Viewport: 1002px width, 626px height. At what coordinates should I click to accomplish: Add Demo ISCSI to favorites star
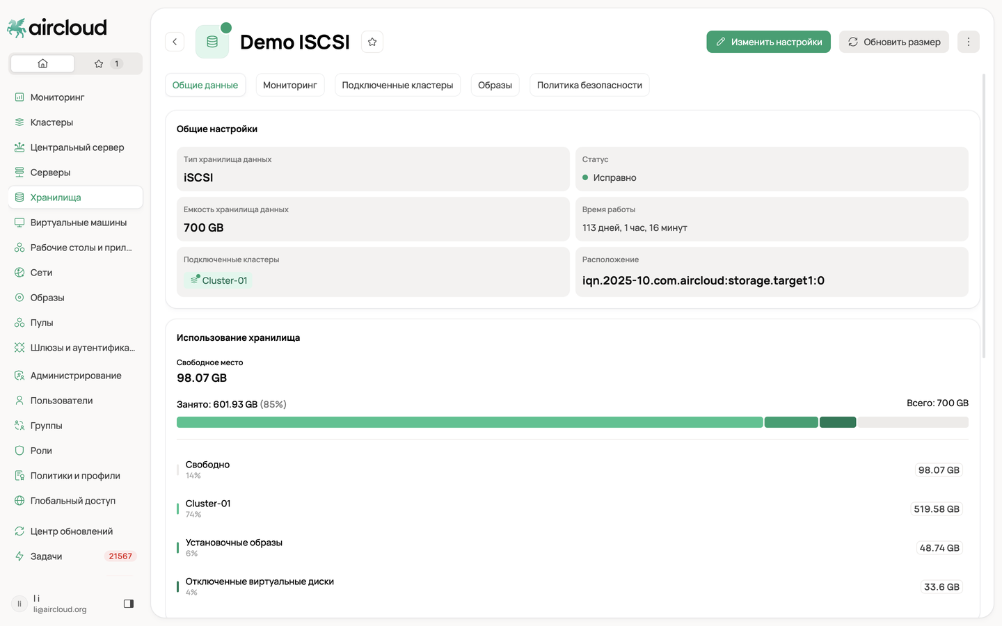372,42
